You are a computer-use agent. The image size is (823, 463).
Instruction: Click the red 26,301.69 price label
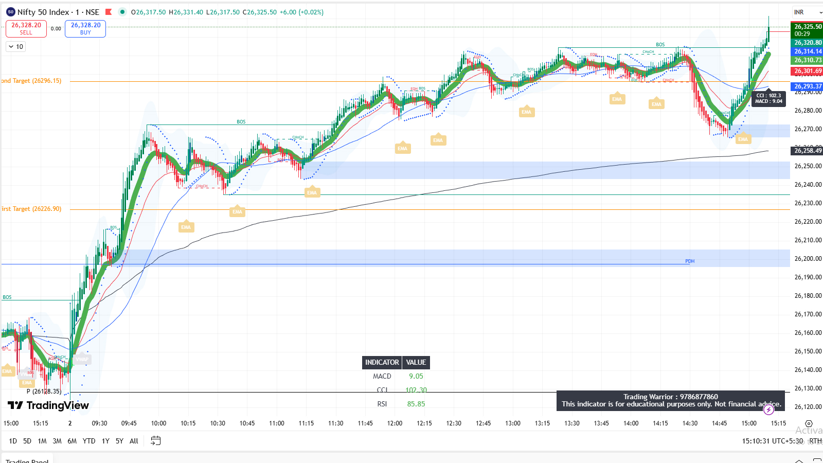[x=807, y=71]
